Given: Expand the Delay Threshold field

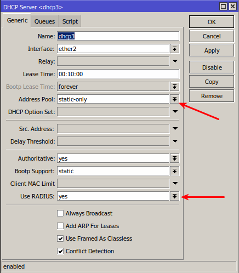Looking at the screenshot, I should (x=175, y=141).
